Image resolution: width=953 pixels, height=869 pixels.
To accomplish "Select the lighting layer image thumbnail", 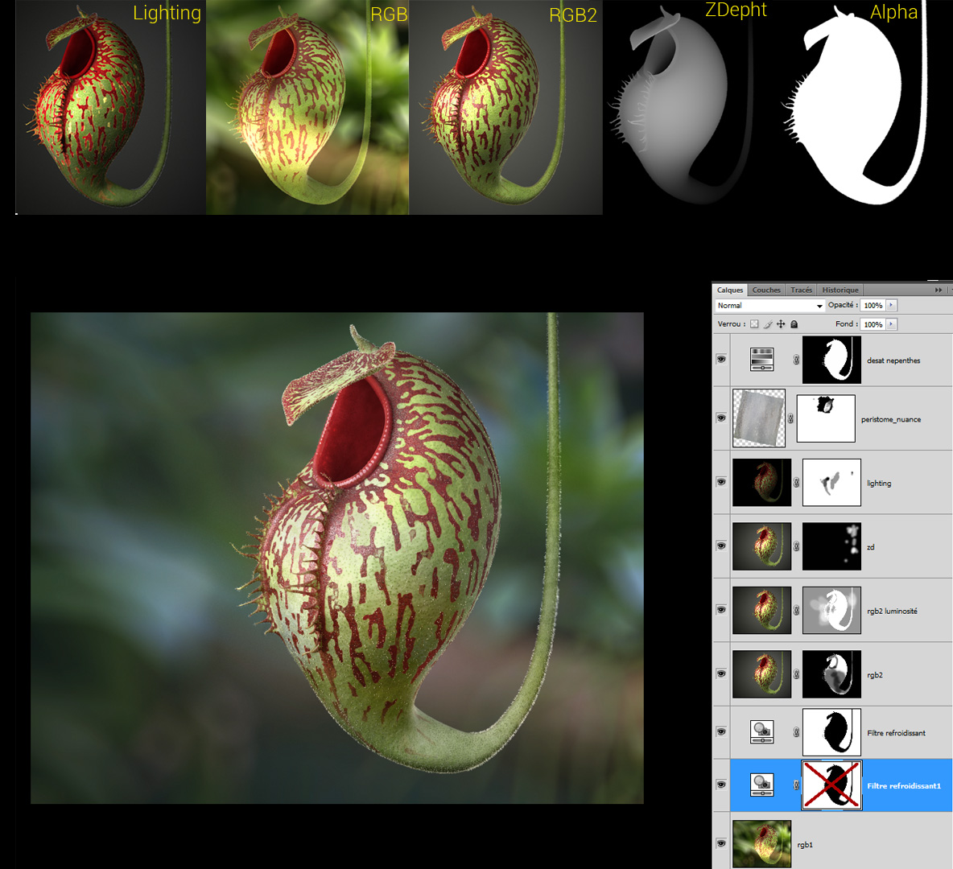I will (762, 483).
